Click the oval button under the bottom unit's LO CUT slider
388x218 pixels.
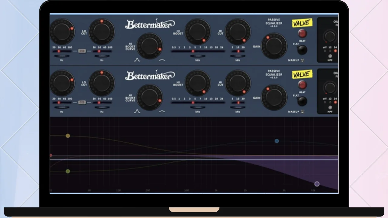pos(102,107)
